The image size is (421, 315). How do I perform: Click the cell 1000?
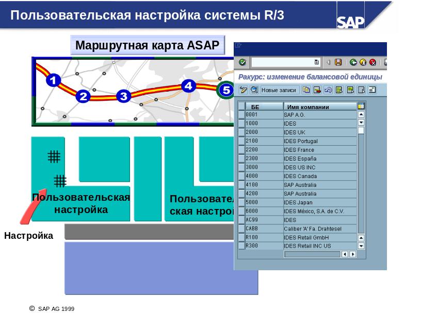(x=264, y=124)
